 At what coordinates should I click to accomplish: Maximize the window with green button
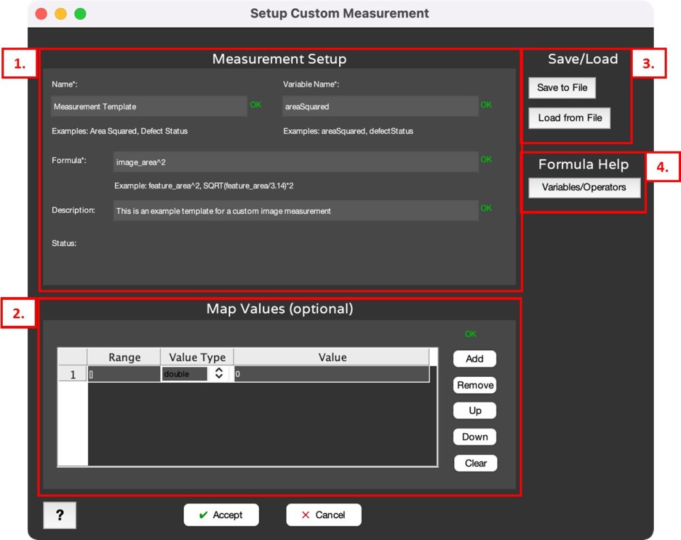80,14
